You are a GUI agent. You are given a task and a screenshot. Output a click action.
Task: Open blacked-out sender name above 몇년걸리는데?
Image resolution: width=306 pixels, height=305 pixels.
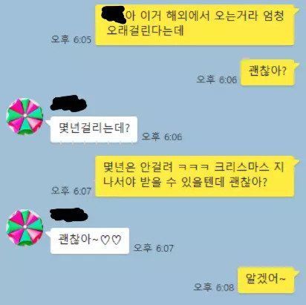[x=68, y=103]
